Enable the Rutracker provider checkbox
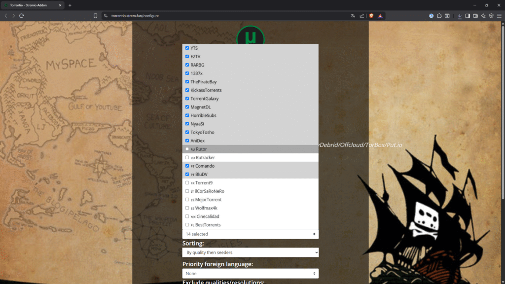 pos(187,157)
